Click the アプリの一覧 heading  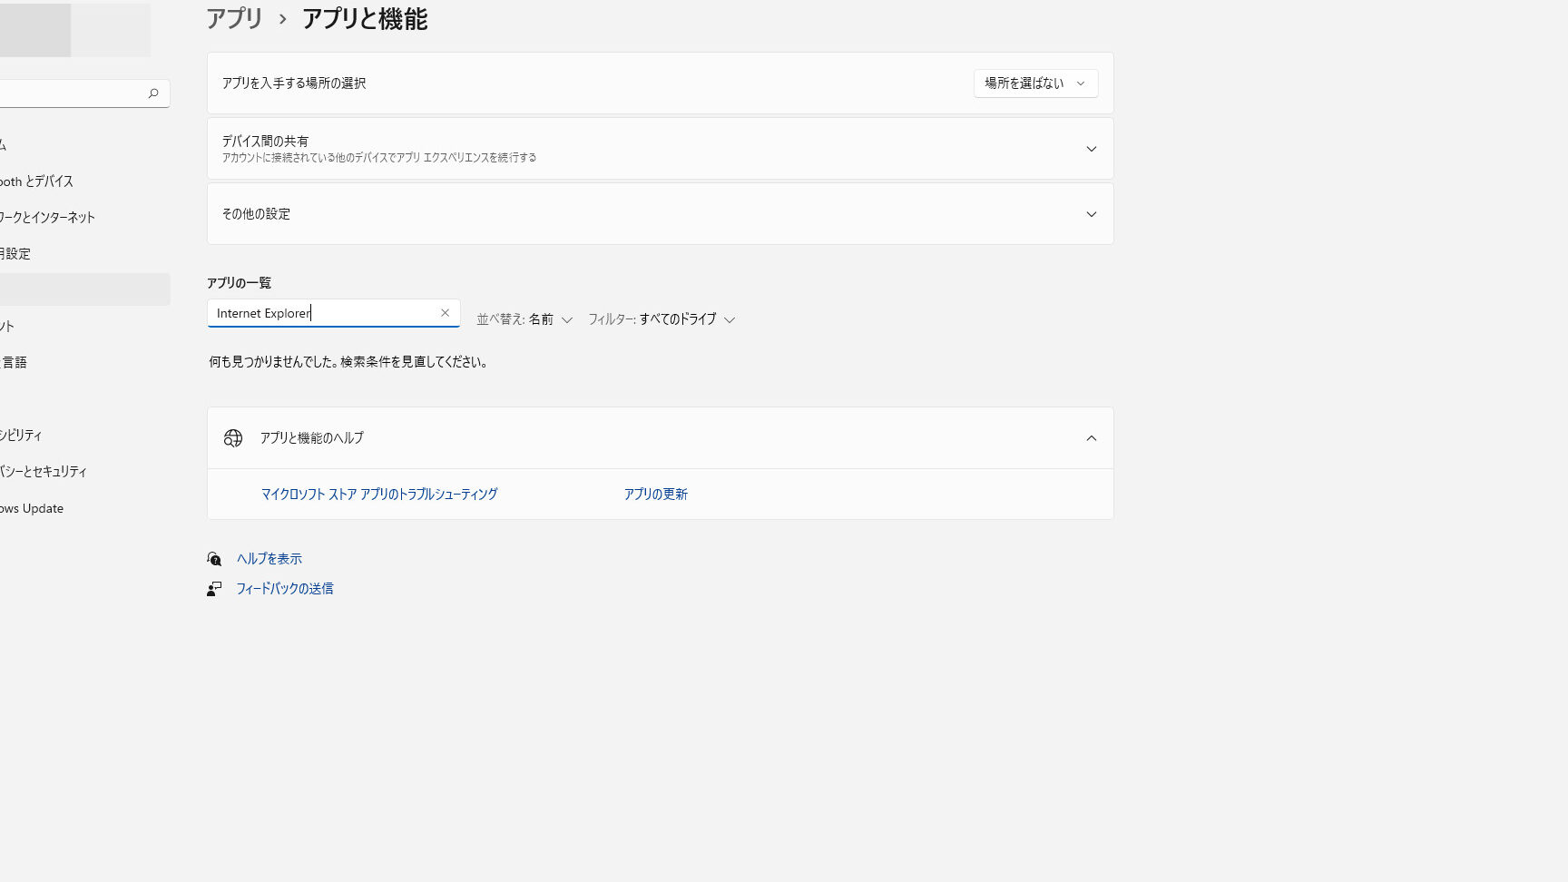click(239, 283)
